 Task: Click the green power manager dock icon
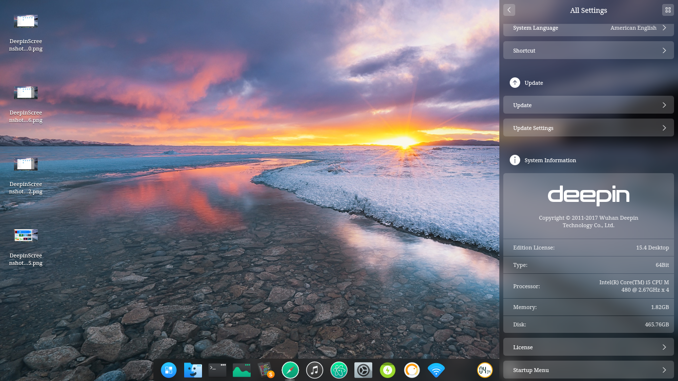(x=387, y=370)
